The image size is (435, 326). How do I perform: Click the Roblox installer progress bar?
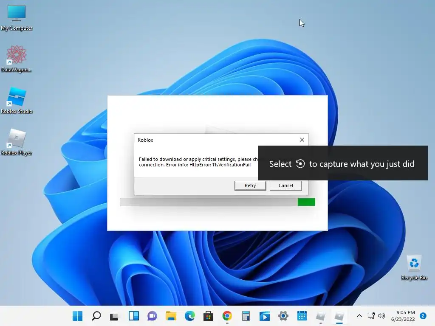[217, 202]
